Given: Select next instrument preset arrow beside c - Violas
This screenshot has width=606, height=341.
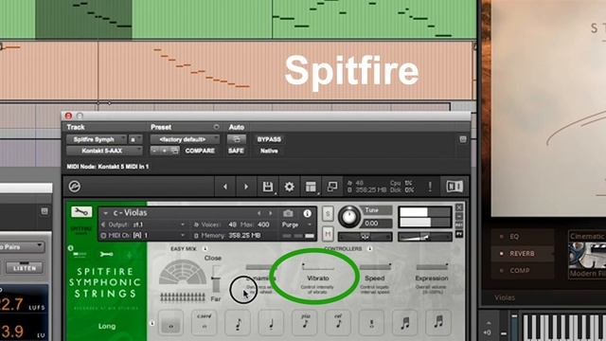Looking at the screenshot, I should click(x=271, y=213).
